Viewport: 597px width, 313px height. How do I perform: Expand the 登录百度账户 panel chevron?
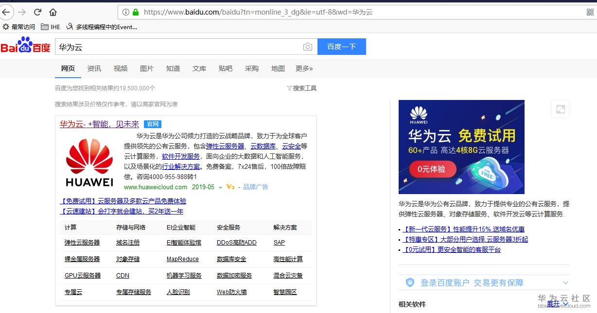[565, 282]
